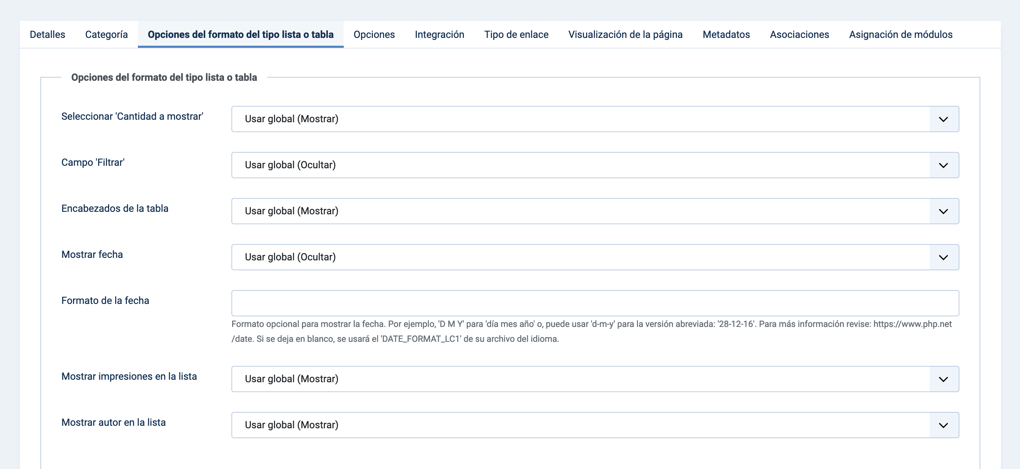This screenshot has width=1020, height=469.
Task: Select the Opciones del formato del tipo lista o tabla tab
Action: (241, 34)
